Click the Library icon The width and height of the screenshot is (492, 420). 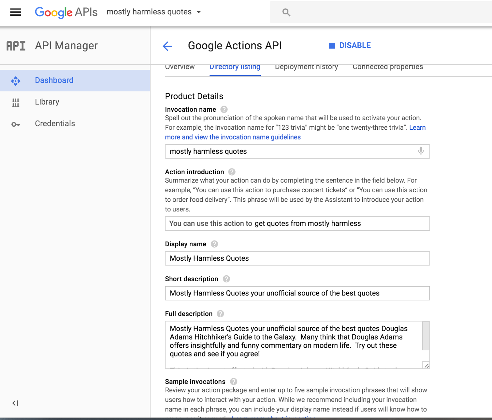(x=16, y=102)
